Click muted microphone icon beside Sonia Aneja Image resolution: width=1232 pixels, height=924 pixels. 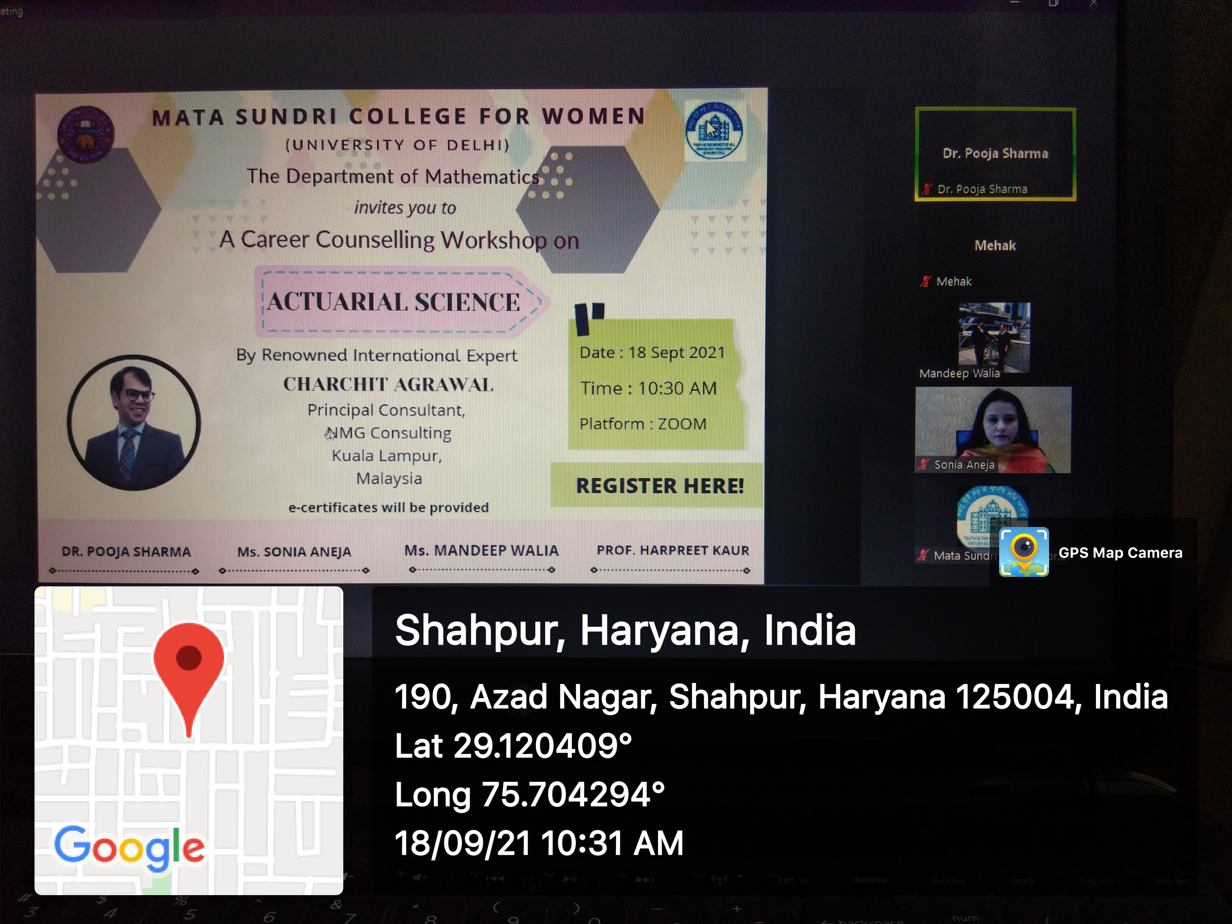point(923,464)
